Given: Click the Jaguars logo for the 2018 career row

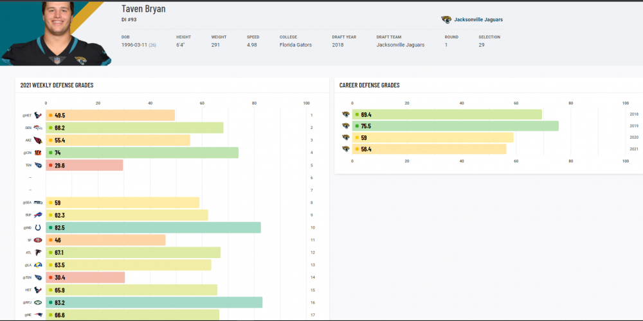Looking at the screenshot, I should pyautogui.click(x=346, y=115).
